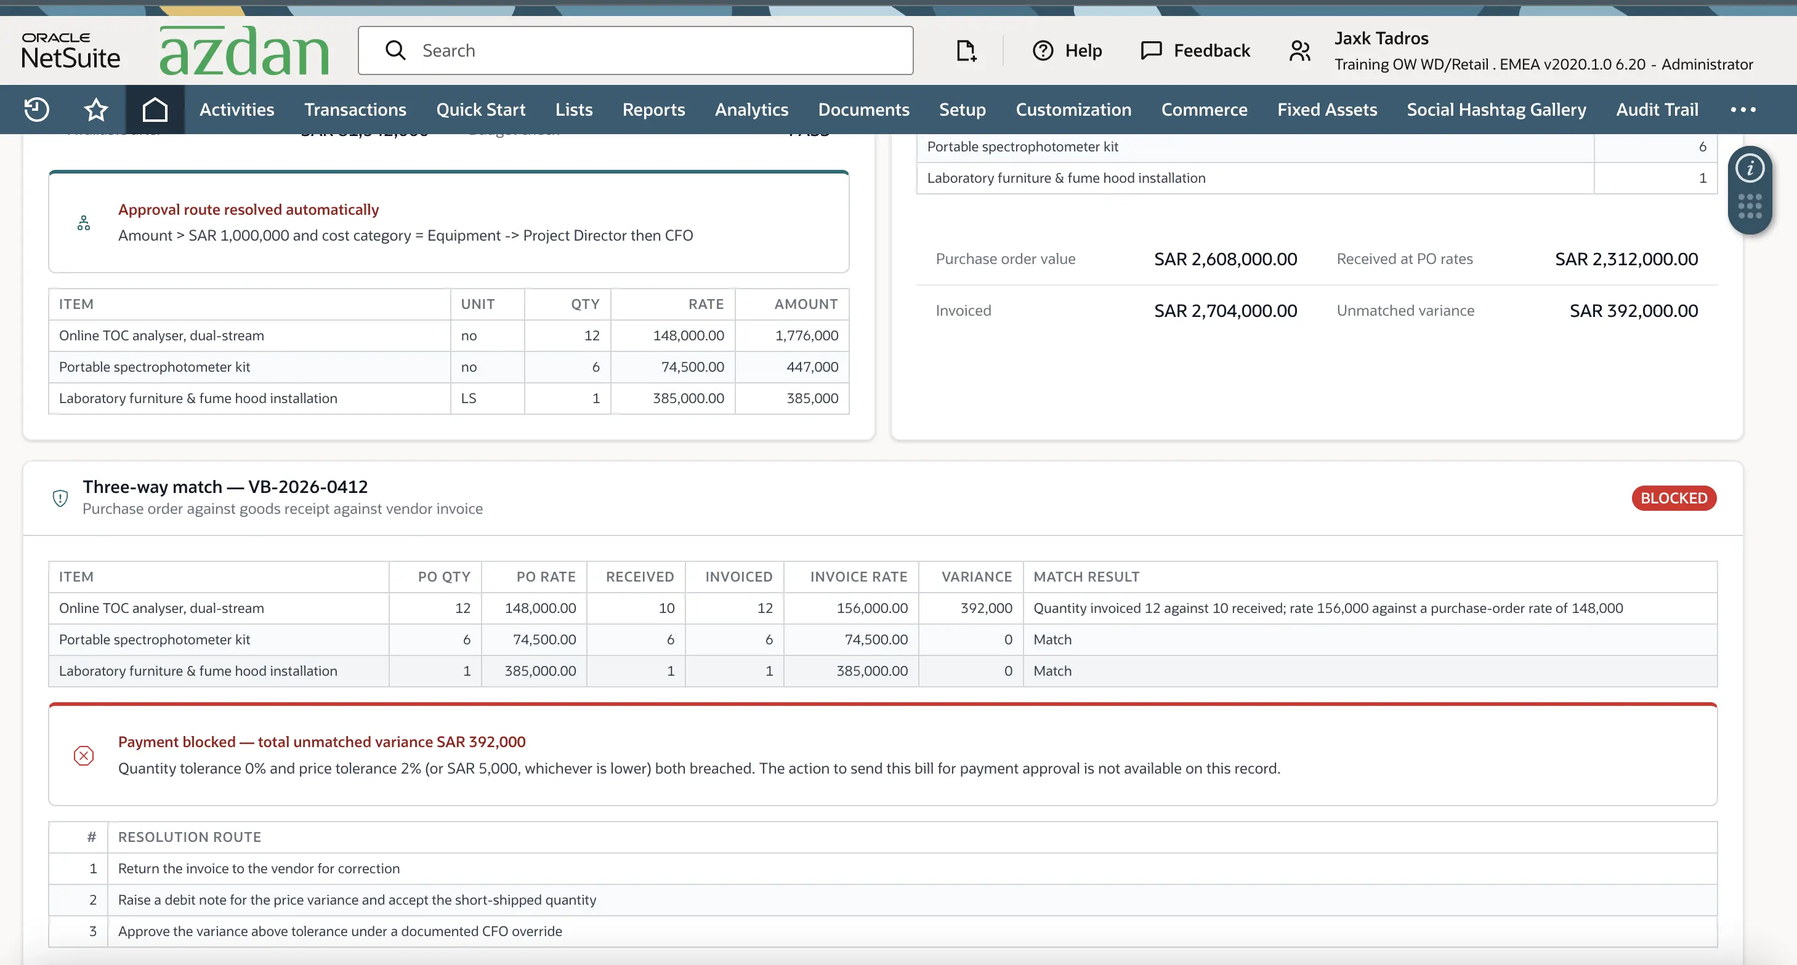Click the Help question mark icon
The height and width of the screenshot is (965, 1797).
pos(1043,50)
